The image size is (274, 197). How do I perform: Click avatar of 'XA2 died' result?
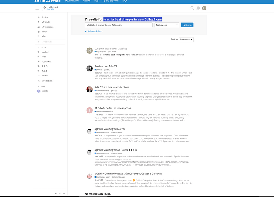(x=89, y=110)
